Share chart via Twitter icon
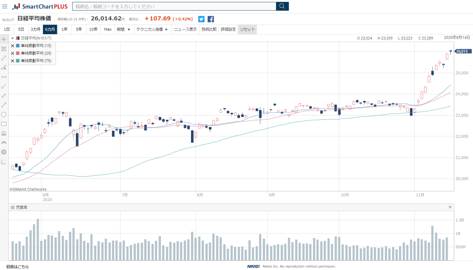 pos(201,19)
